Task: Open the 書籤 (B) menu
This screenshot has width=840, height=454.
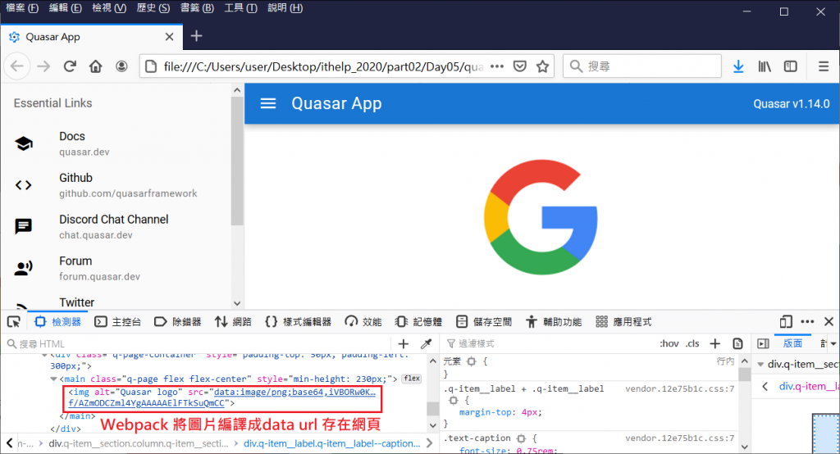Action: 197,8
